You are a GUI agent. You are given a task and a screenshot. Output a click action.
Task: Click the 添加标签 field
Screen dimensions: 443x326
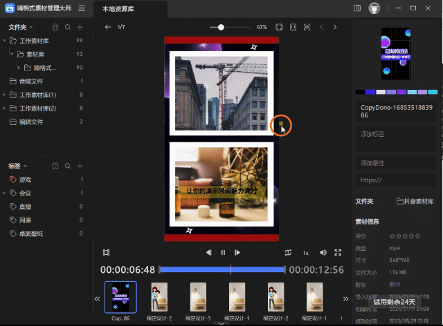tap(395, 139)
